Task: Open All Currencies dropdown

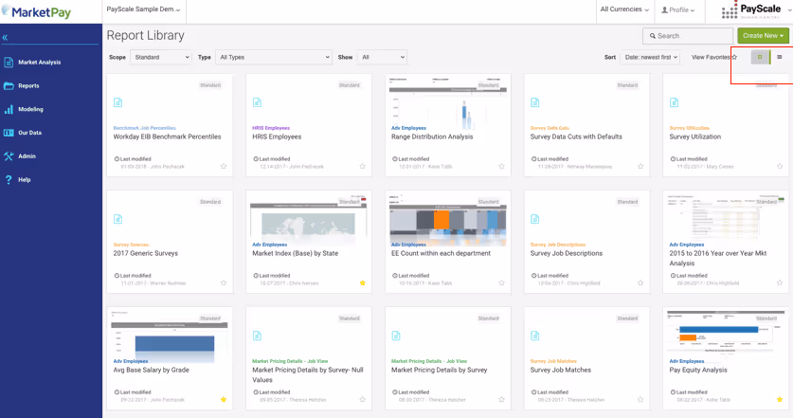Action: tap(624, 9)
